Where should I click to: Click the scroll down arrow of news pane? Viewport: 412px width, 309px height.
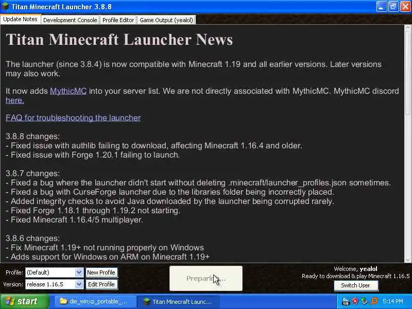408,260
